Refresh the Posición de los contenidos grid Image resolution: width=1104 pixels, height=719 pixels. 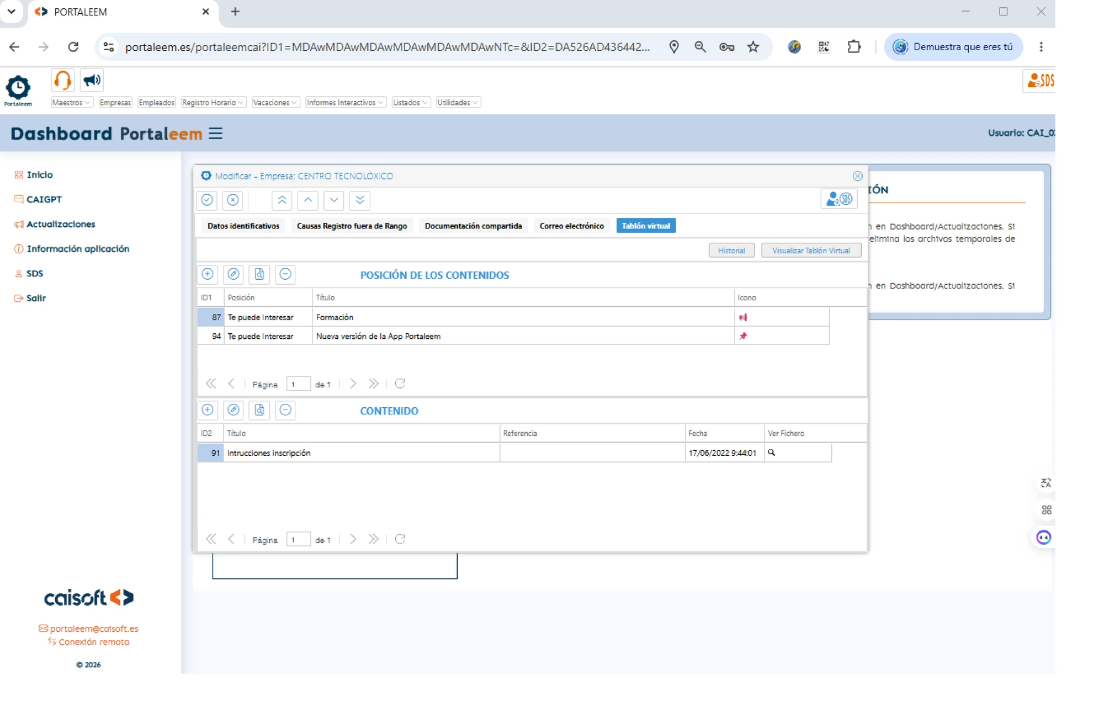tap(400, 384)
